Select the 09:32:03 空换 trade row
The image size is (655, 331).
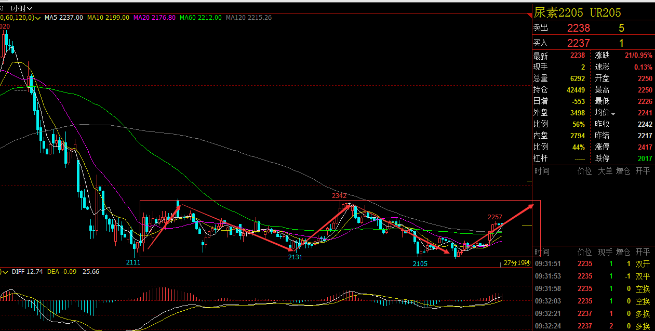click(x=594, y=301)
